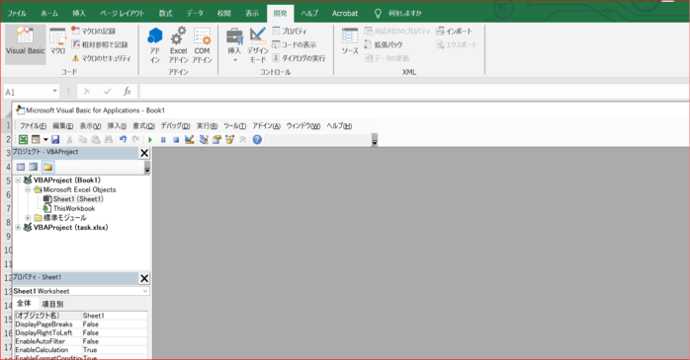
Task: Click the ribbon プロパティ button
Action: 290,32
